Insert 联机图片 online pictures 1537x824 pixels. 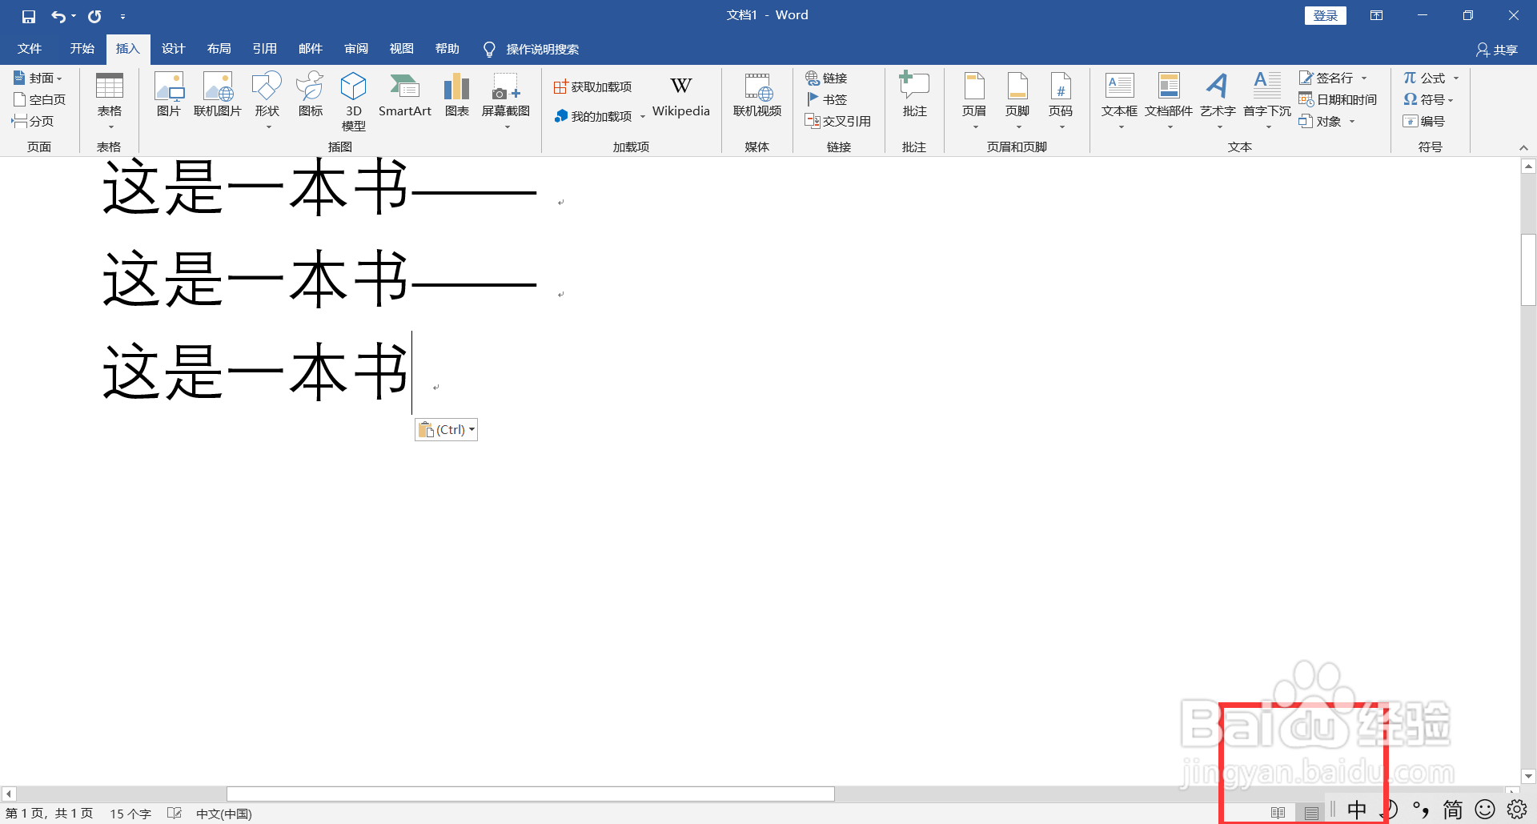(218, 94)
